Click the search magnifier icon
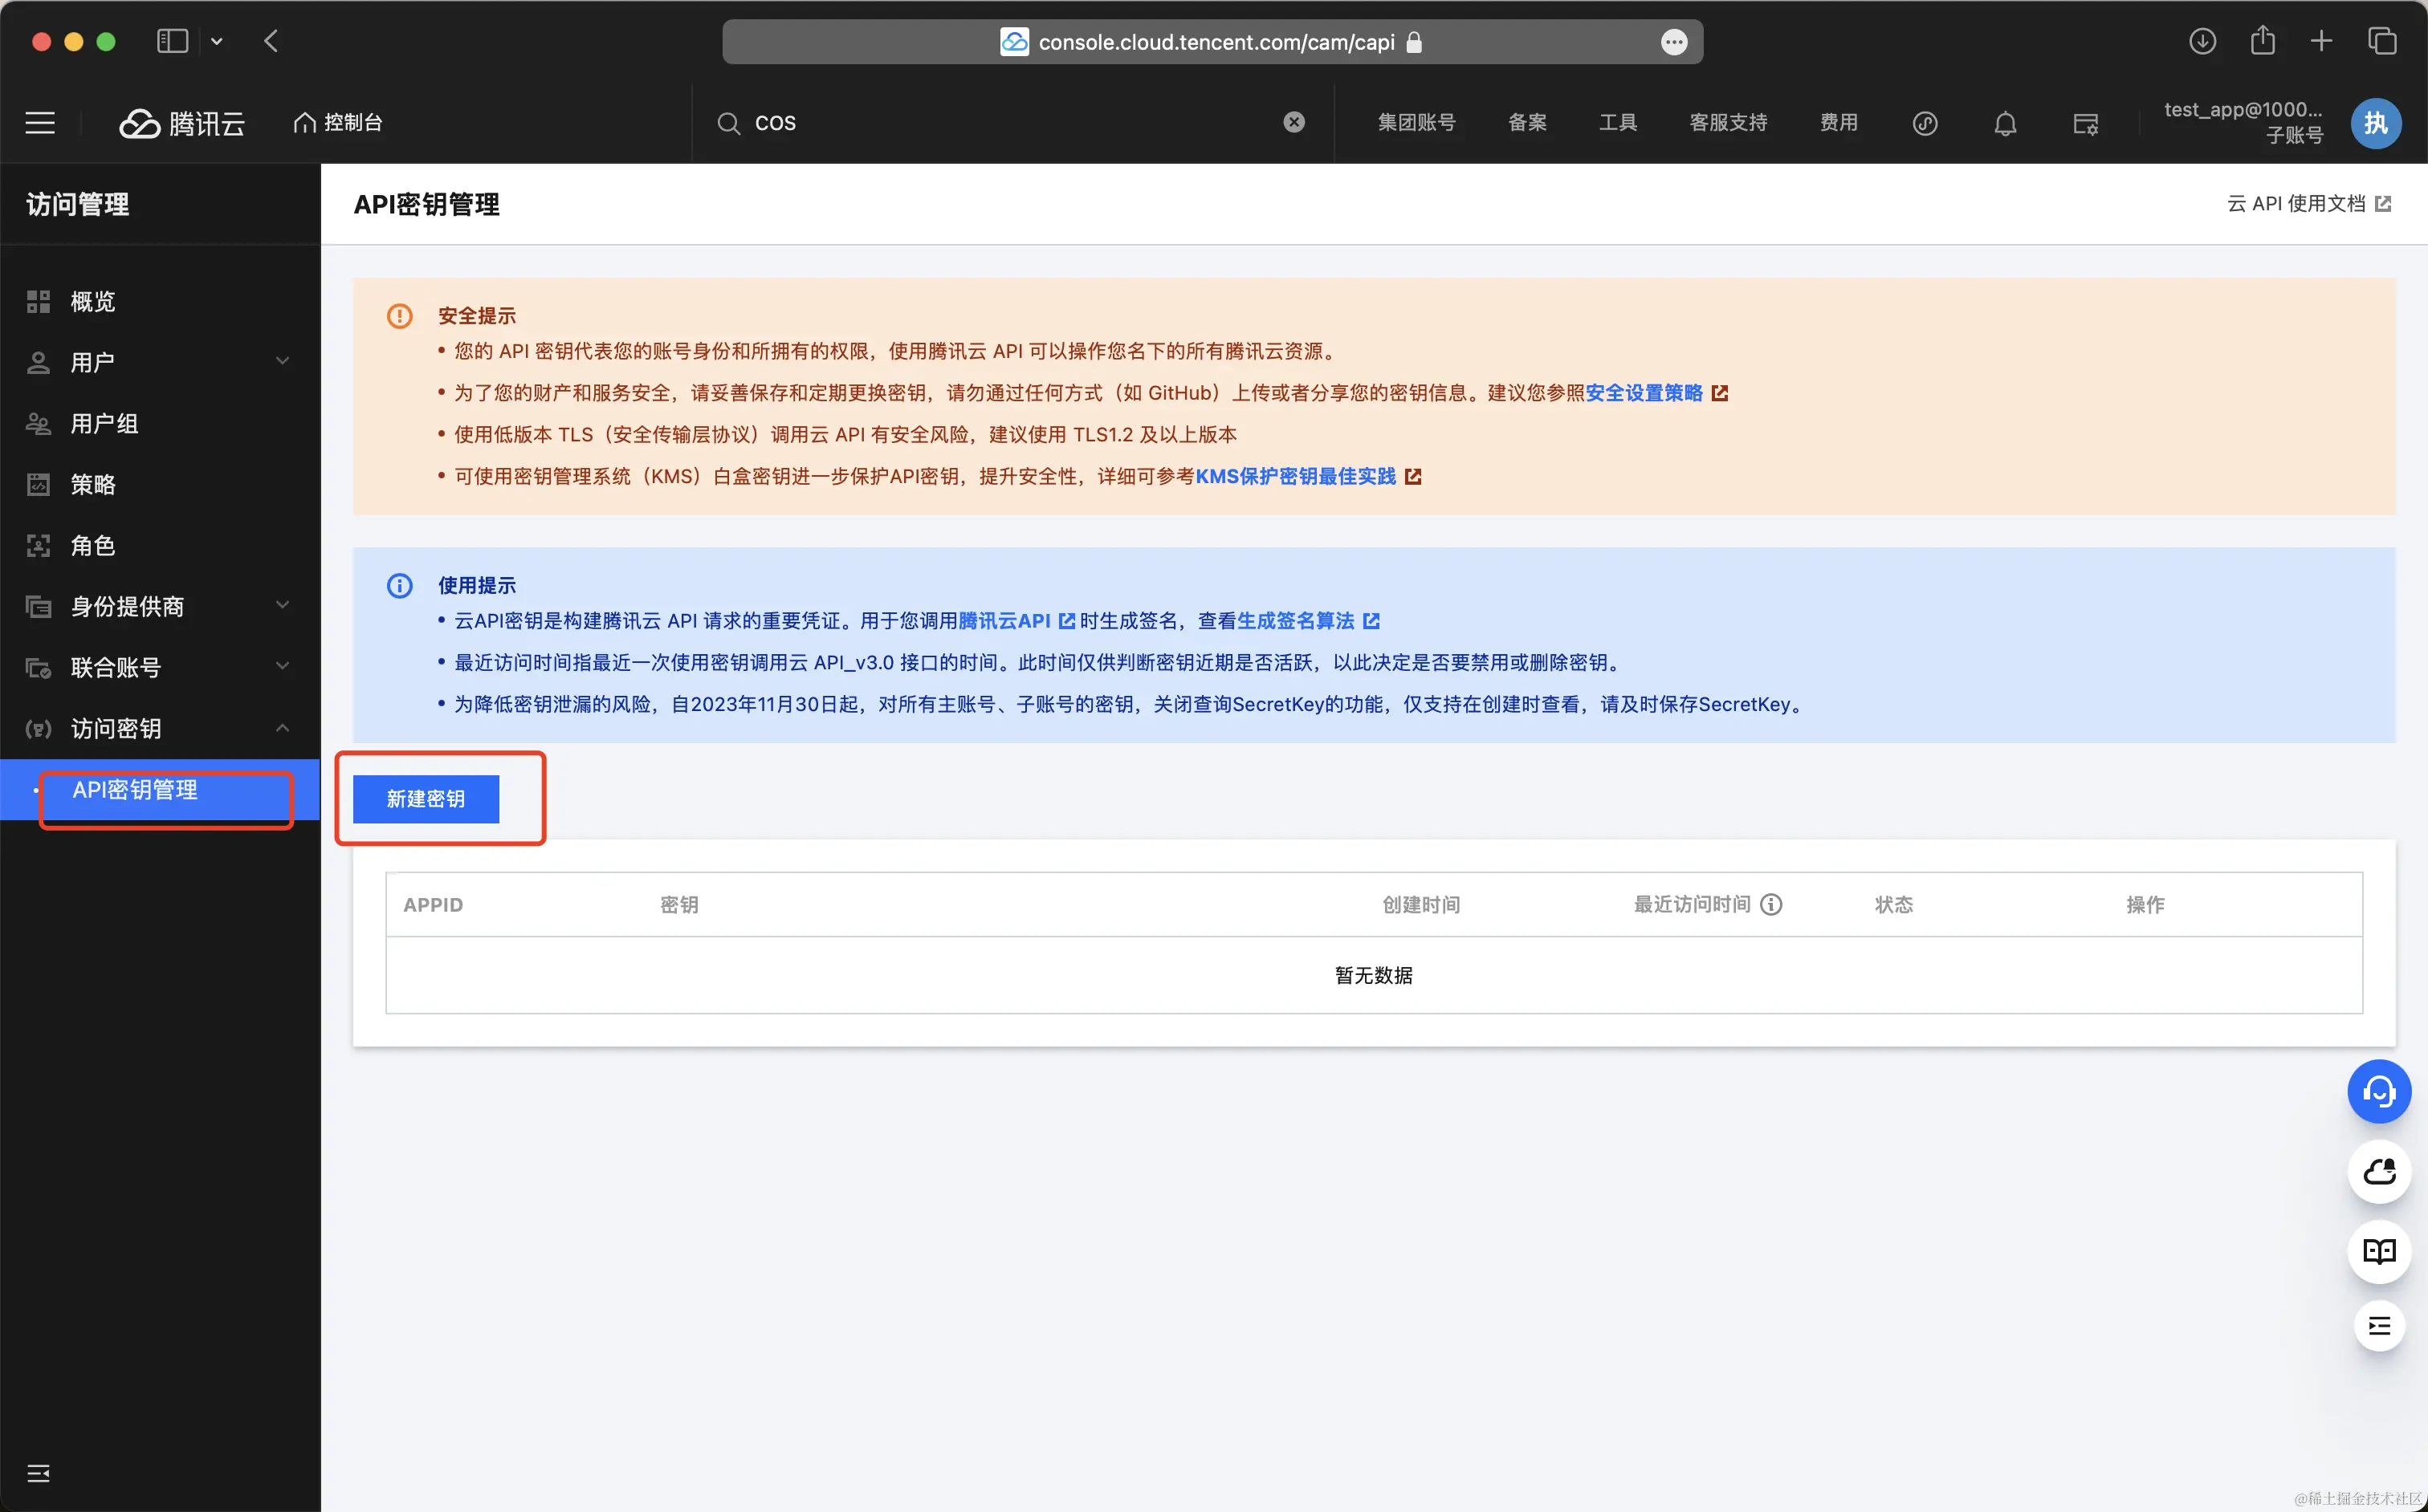Viewport: 2428px width, 1512px height. point(728,123)
